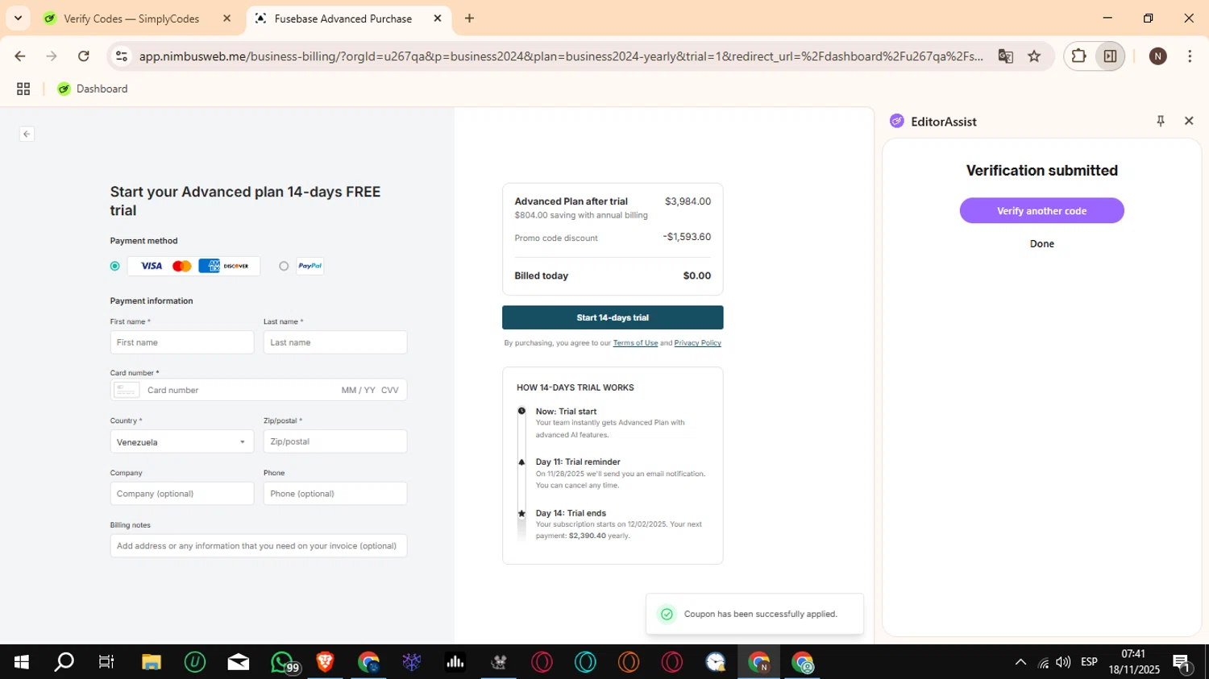Open Dashboard bookmark
1209x679 pixels.
point(93,89)
